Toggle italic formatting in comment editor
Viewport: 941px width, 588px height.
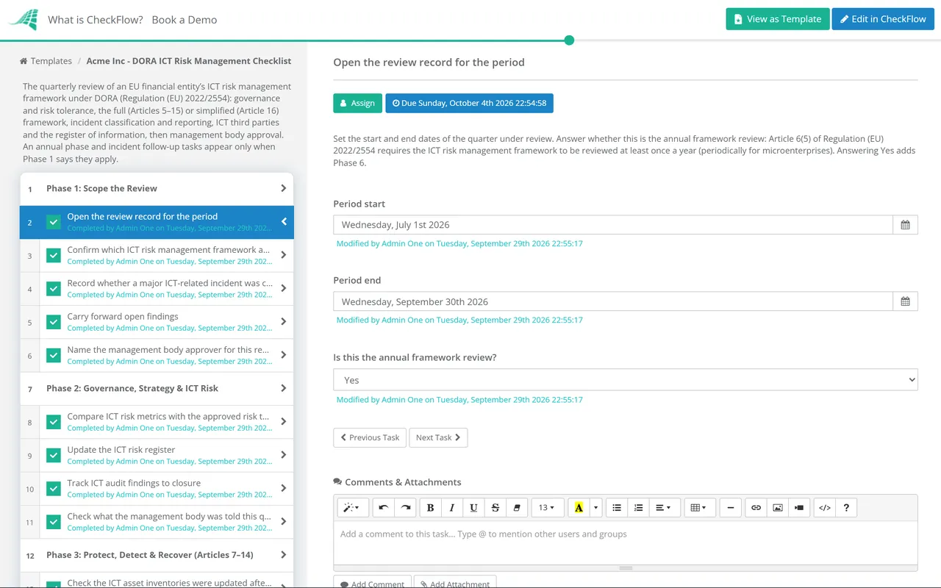tap(452, 507)
